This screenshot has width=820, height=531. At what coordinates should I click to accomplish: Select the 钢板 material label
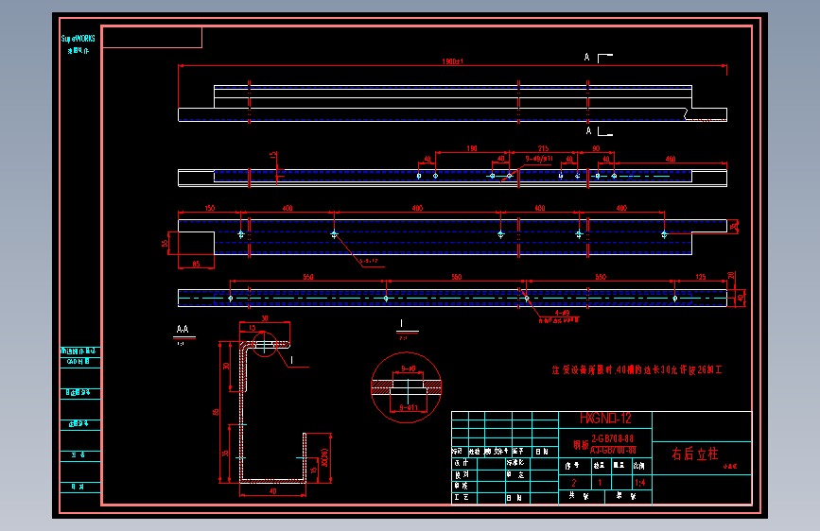tap(581, 445)
